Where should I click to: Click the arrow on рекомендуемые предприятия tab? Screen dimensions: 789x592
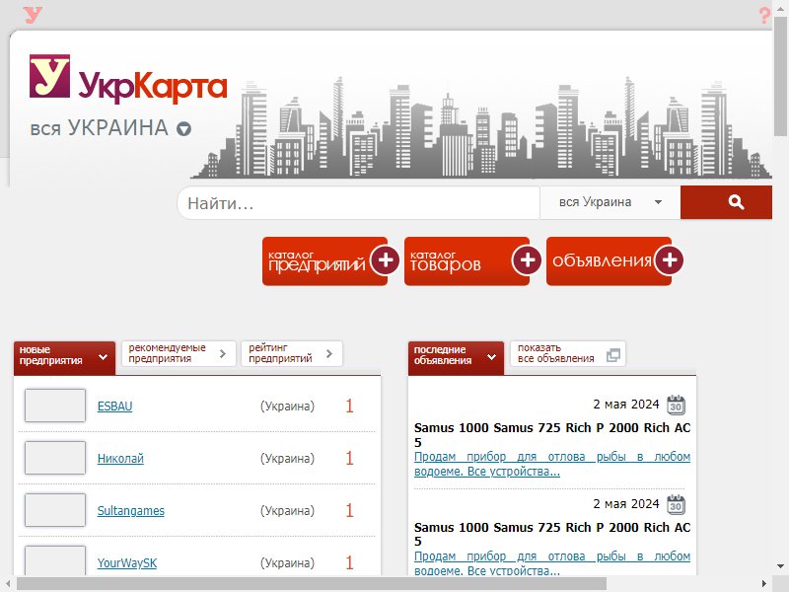pyautogui.click(x=223, y=354)
